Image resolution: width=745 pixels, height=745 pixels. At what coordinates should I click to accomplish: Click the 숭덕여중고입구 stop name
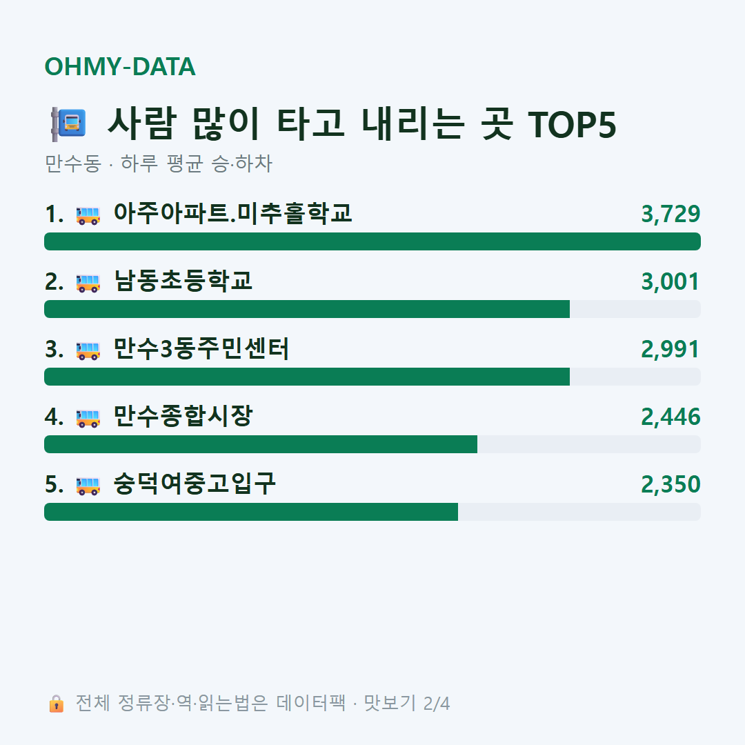pos(195,484)
